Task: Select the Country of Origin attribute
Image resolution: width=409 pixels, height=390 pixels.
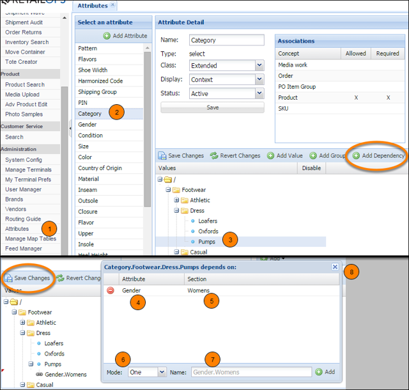Action: [x=109, y=168]
